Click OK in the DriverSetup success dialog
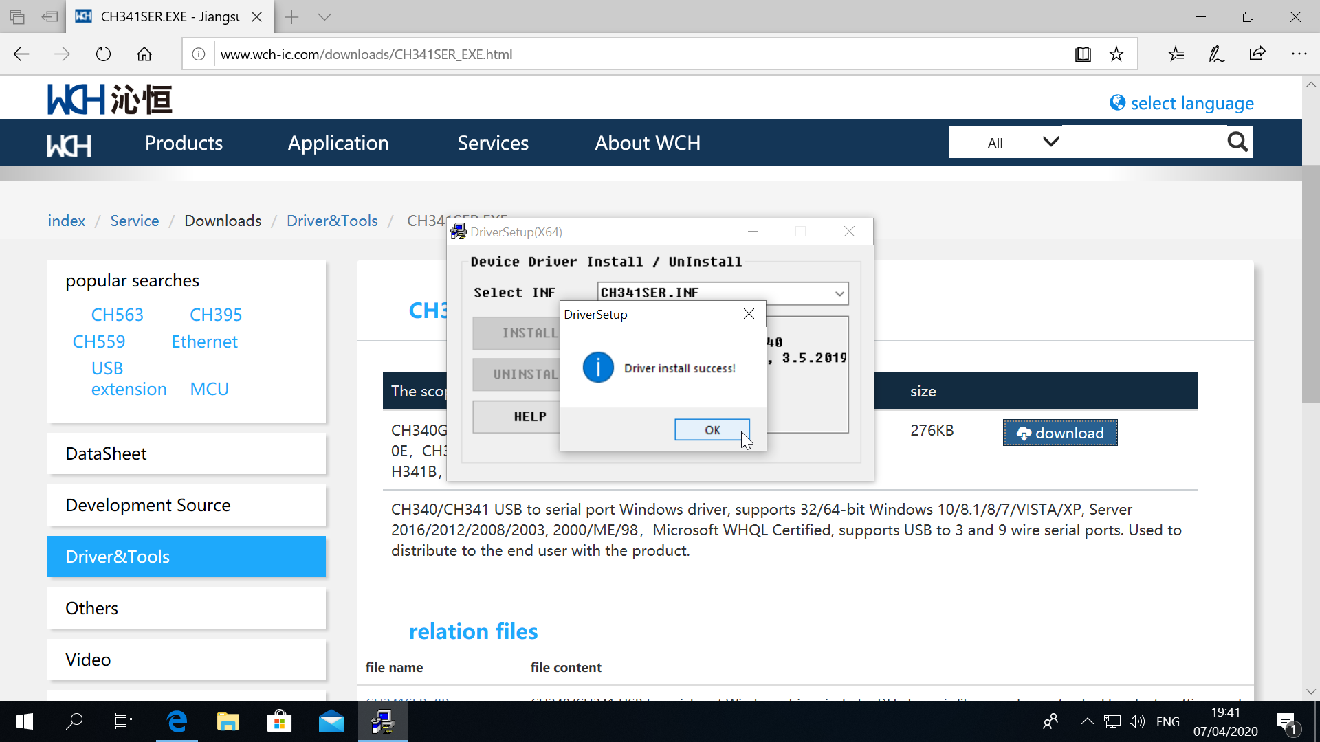 (712, 430)
